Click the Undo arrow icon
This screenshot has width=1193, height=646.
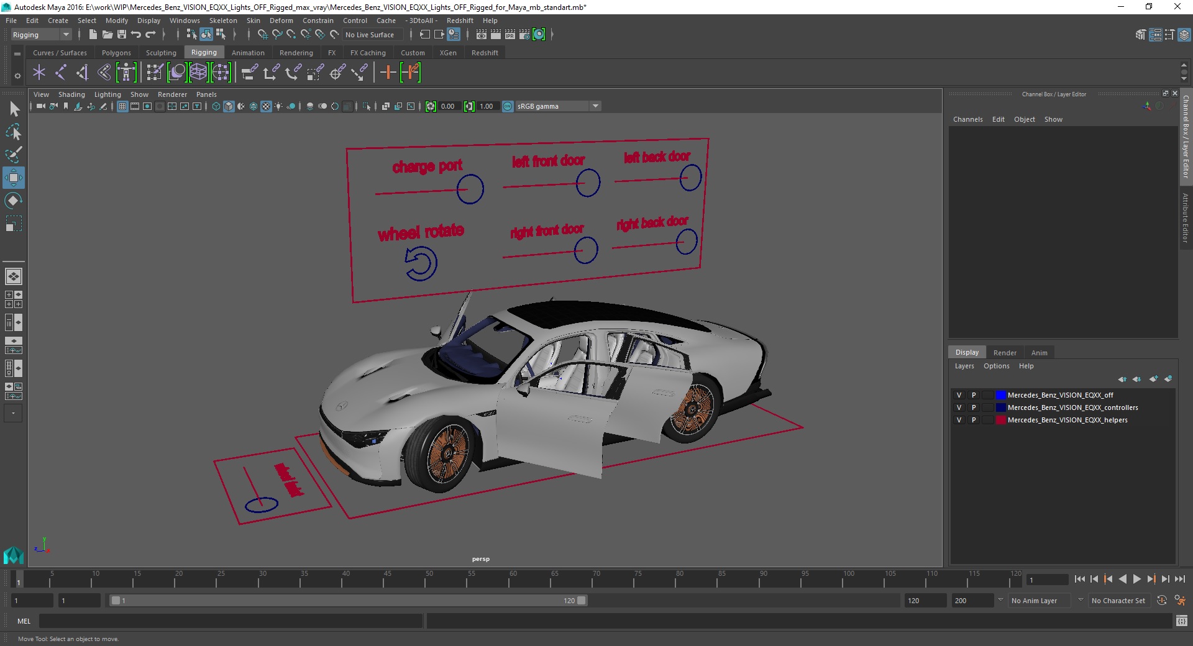click(136, 35)
